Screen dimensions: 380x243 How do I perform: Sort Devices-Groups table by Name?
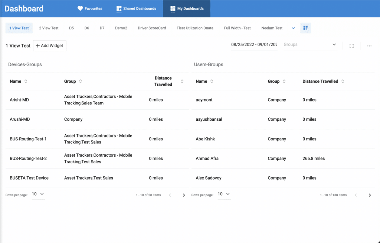pyautogui.click(x=26, y=81)
